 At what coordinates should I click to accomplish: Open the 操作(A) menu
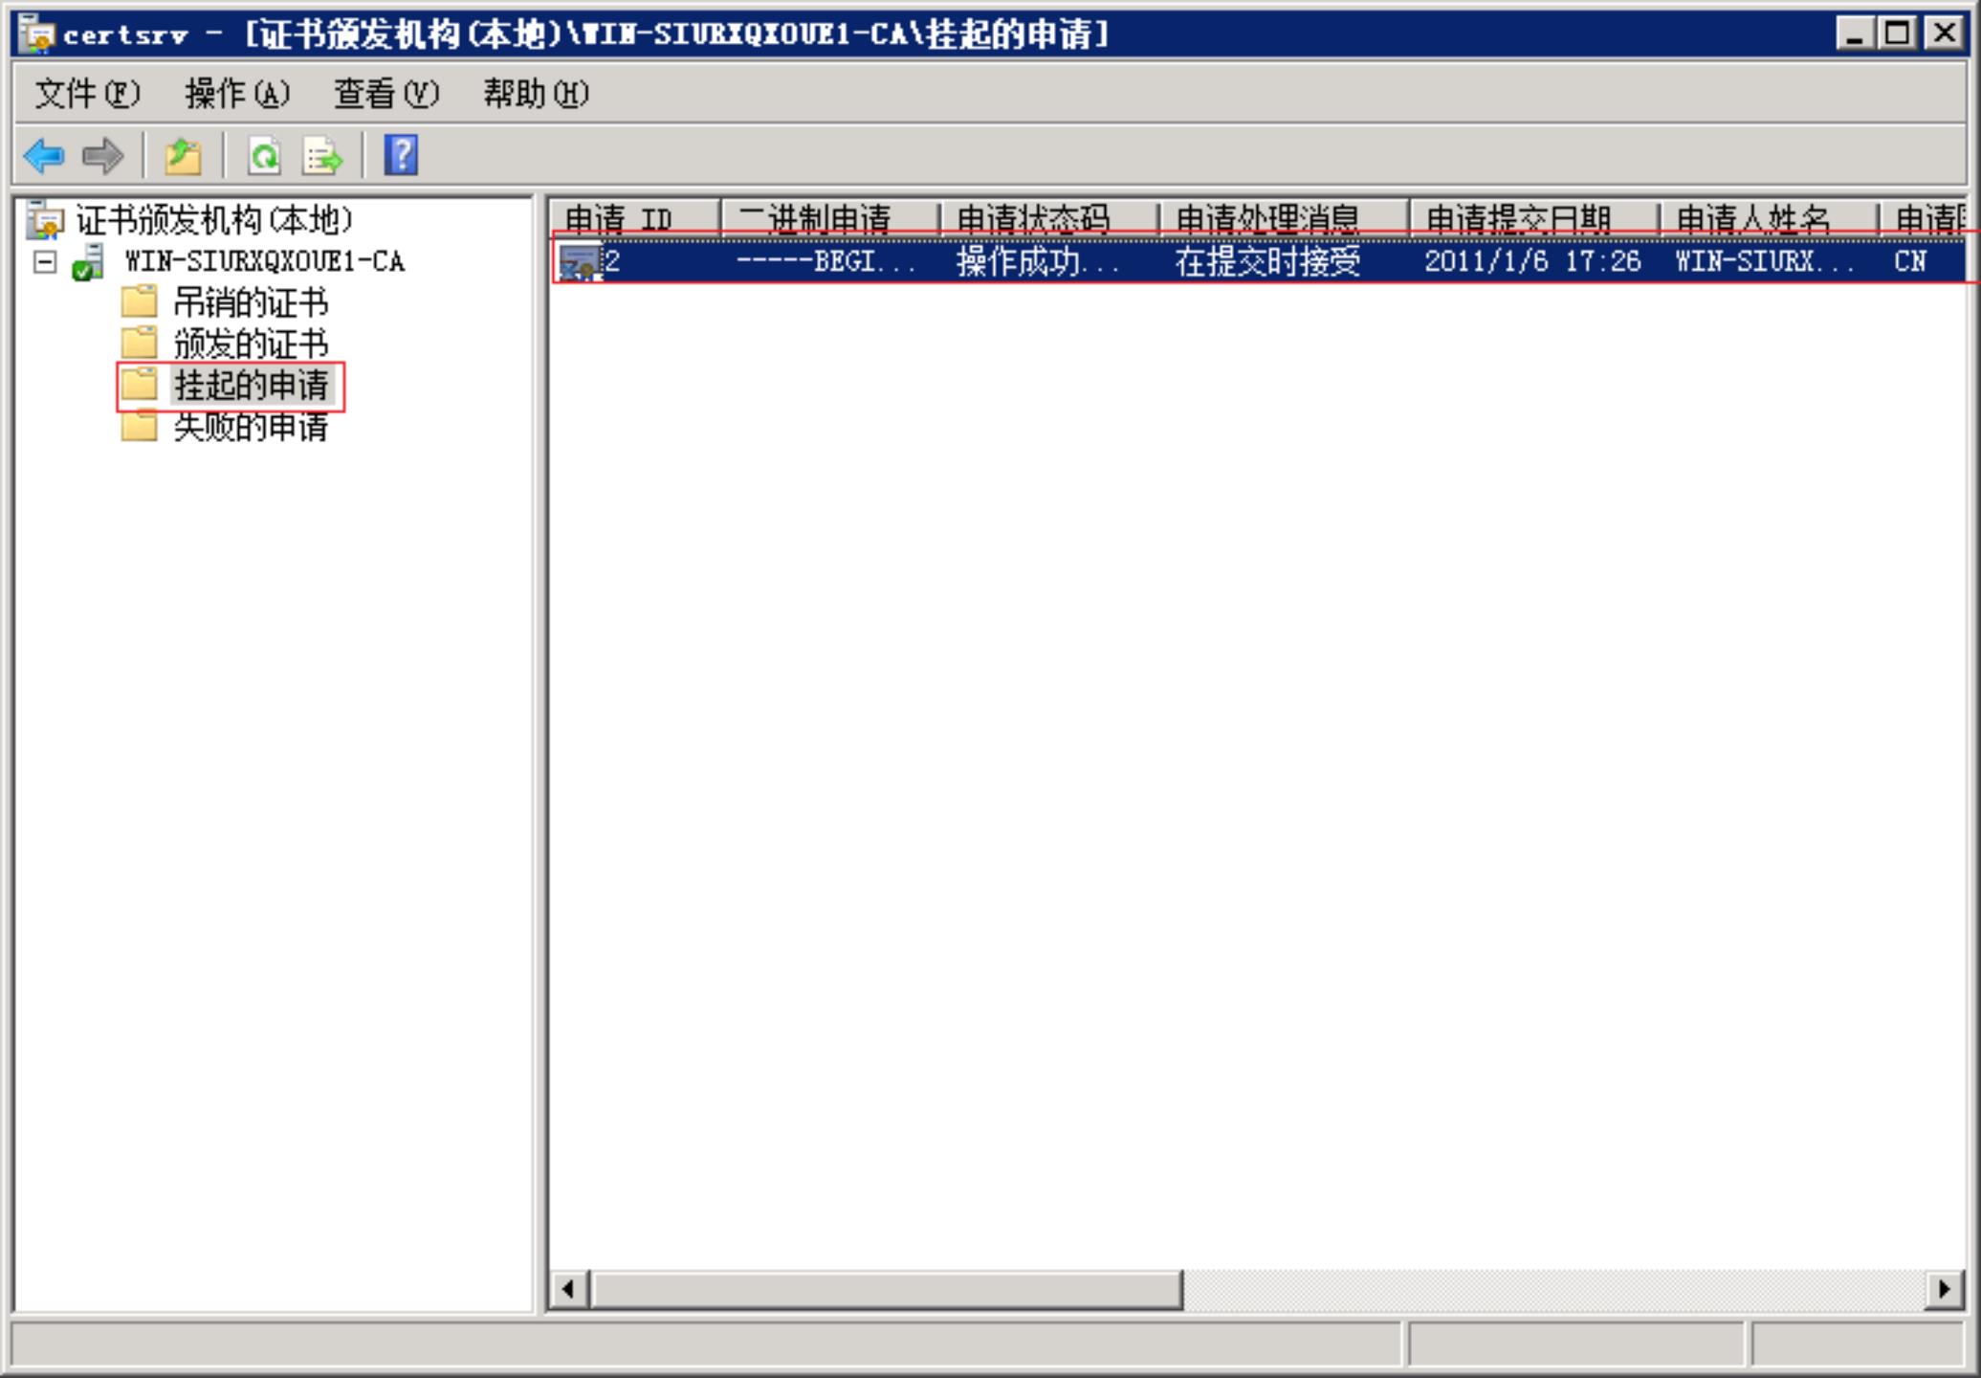[x=236, y=94]
